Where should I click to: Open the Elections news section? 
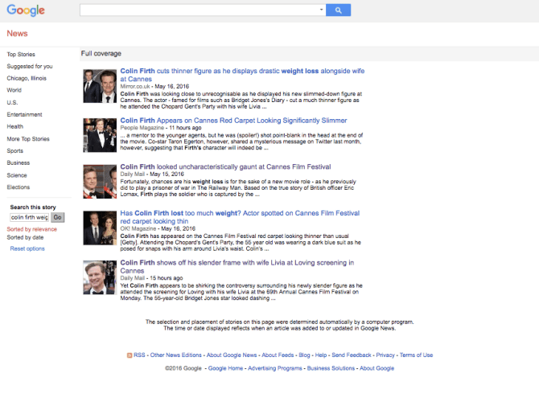point(19,187)
